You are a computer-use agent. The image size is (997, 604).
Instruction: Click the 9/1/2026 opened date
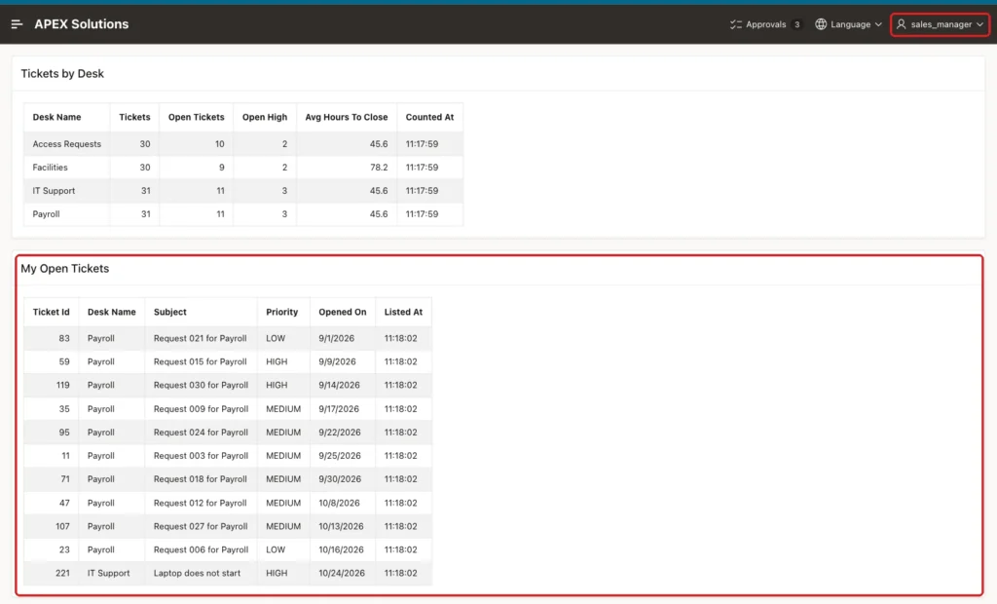pyautogui.click(x=336, y=338)
